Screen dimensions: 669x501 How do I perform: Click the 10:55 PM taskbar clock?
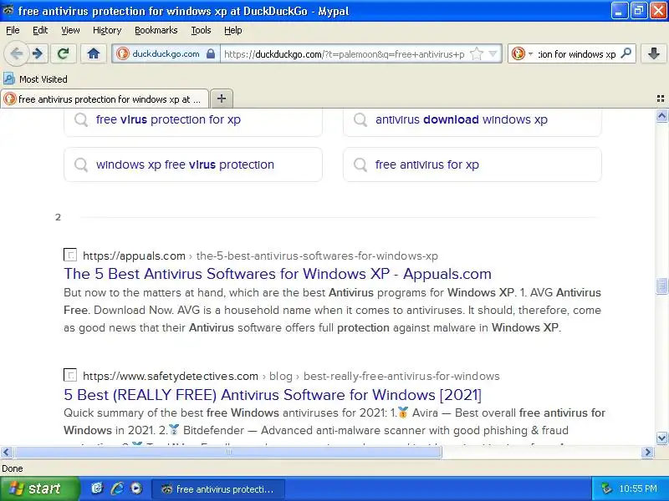(x=638, y=488)
